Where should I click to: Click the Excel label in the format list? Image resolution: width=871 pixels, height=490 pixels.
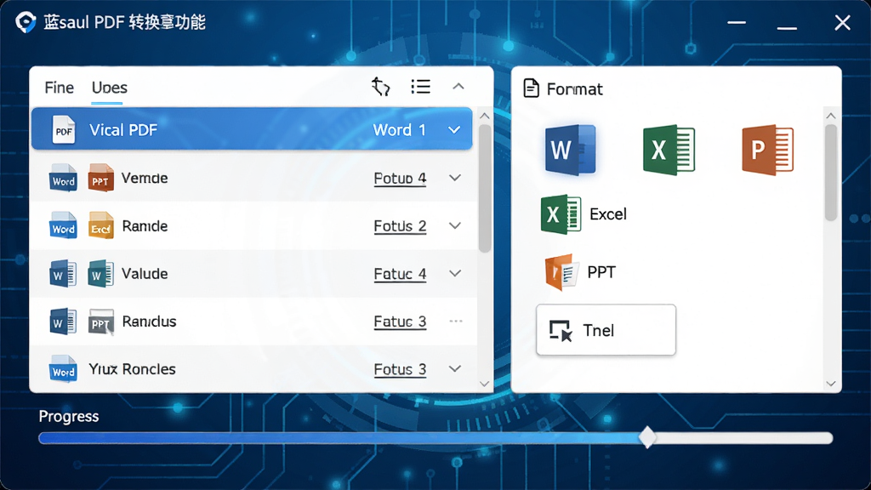(x=608, y=214)
